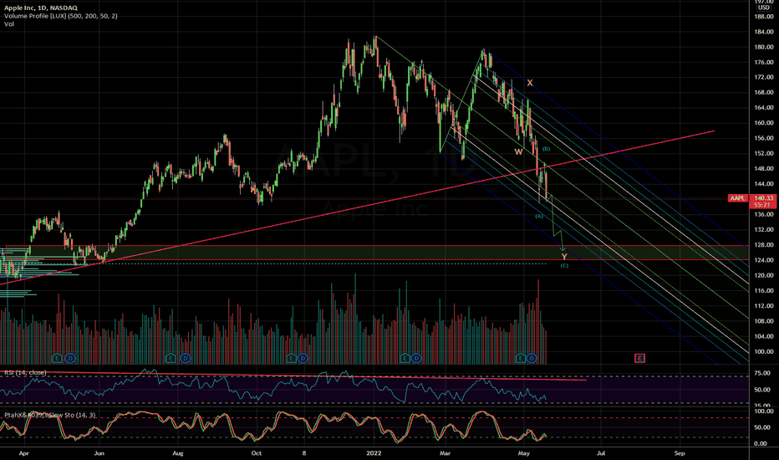Click the 100.00 price axis label
The height and width of the screenshot is (460, 779).
tap(764, 351)
